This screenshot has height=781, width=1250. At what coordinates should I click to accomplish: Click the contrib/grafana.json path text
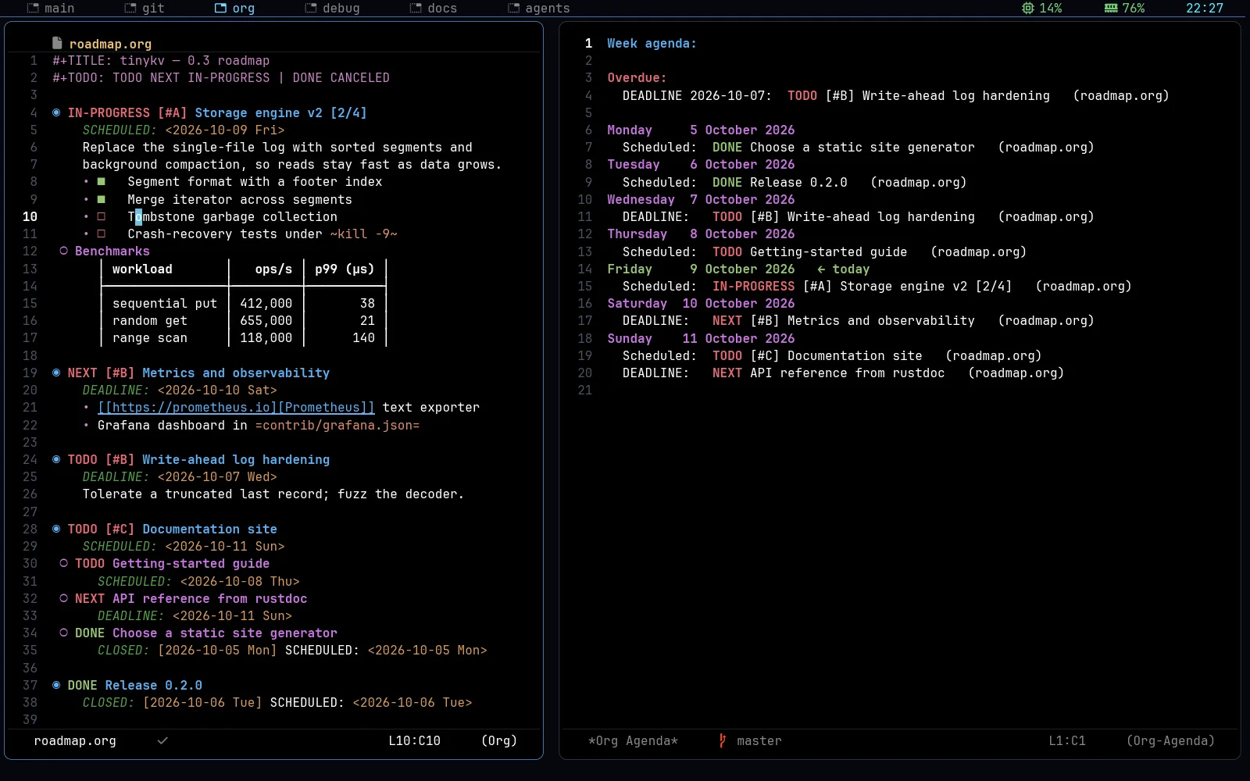pos(337,425)
